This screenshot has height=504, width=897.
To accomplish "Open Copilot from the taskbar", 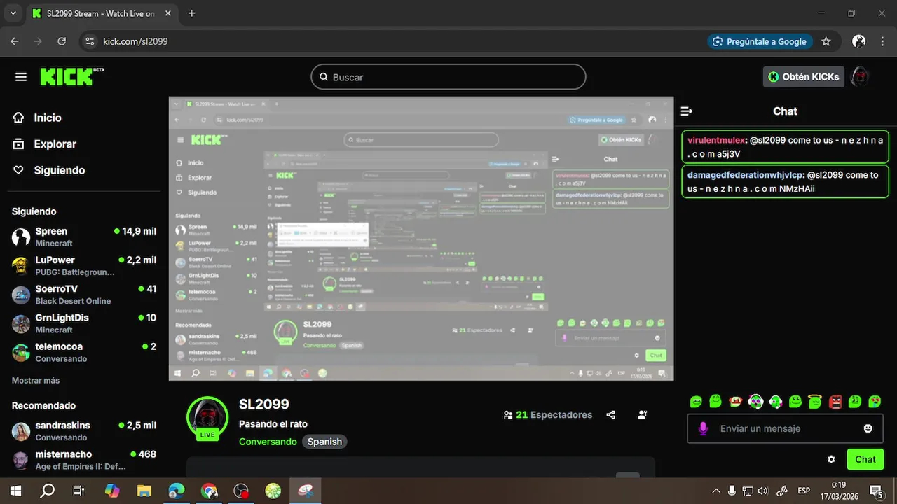I will click(112, 491).
